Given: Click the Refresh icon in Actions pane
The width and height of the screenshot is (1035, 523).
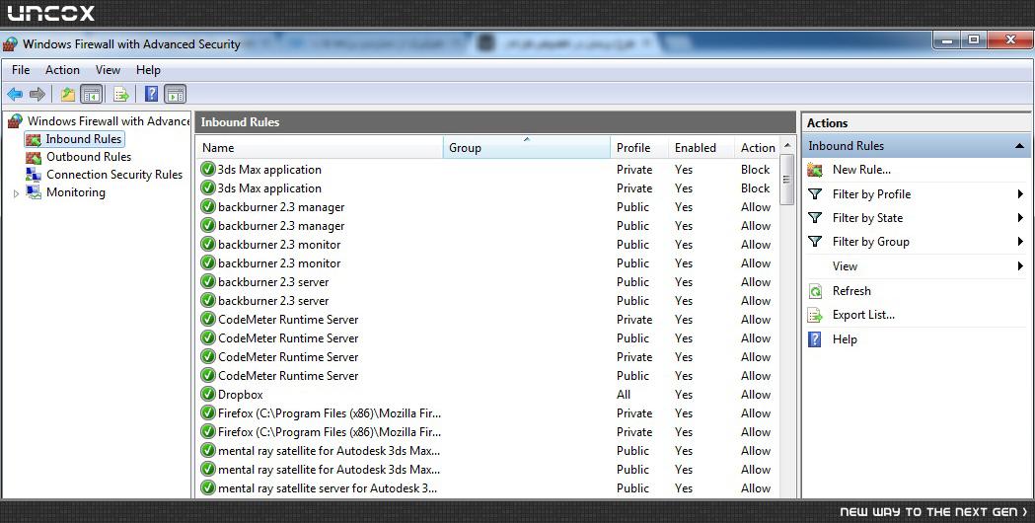Looking at the screenshot, I should pos(815,291).
